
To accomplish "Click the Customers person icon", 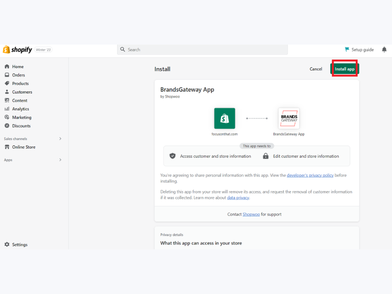I will (x=7, y=92).
